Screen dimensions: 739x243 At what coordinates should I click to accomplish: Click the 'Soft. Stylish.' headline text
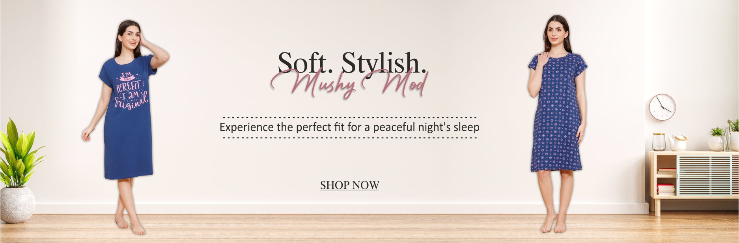point(352,63)
